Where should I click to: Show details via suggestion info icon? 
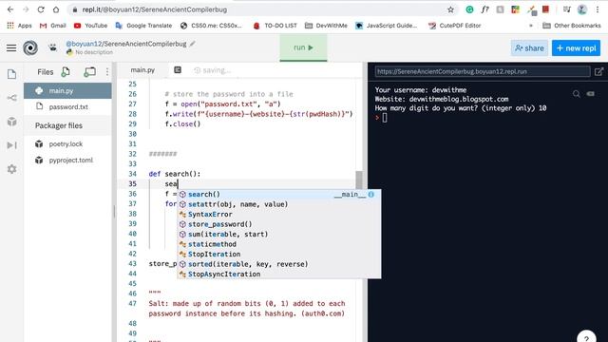coord(371,194)
